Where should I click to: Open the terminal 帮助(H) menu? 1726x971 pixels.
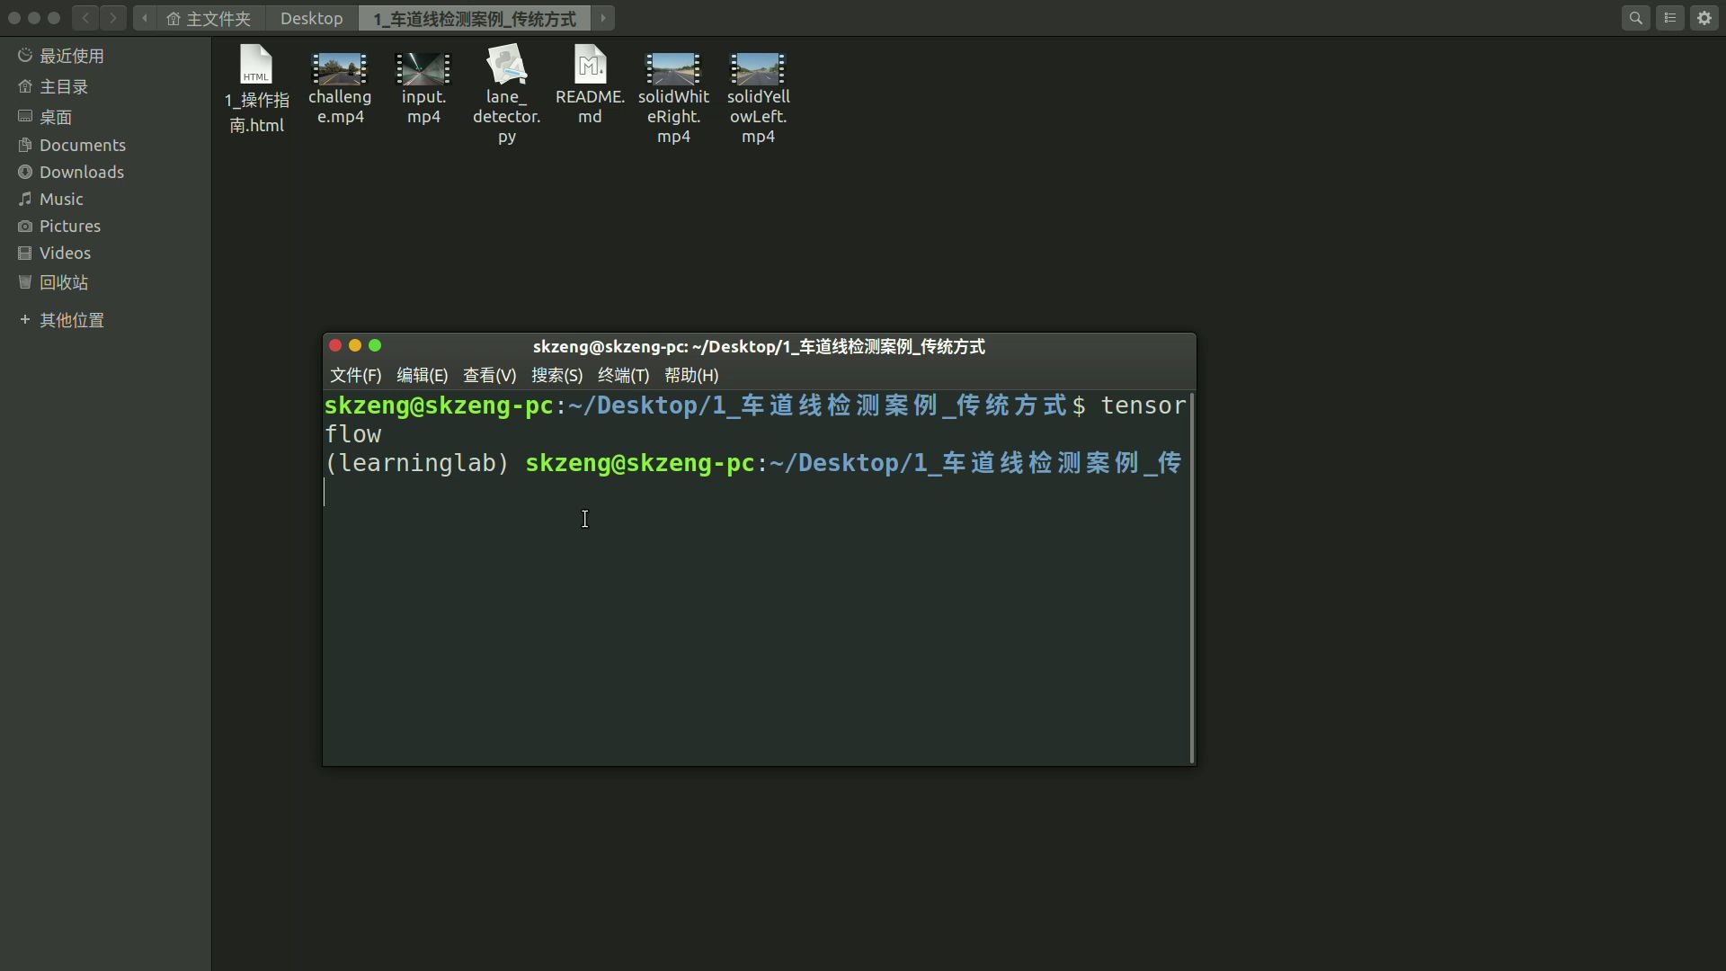[691, 376]
